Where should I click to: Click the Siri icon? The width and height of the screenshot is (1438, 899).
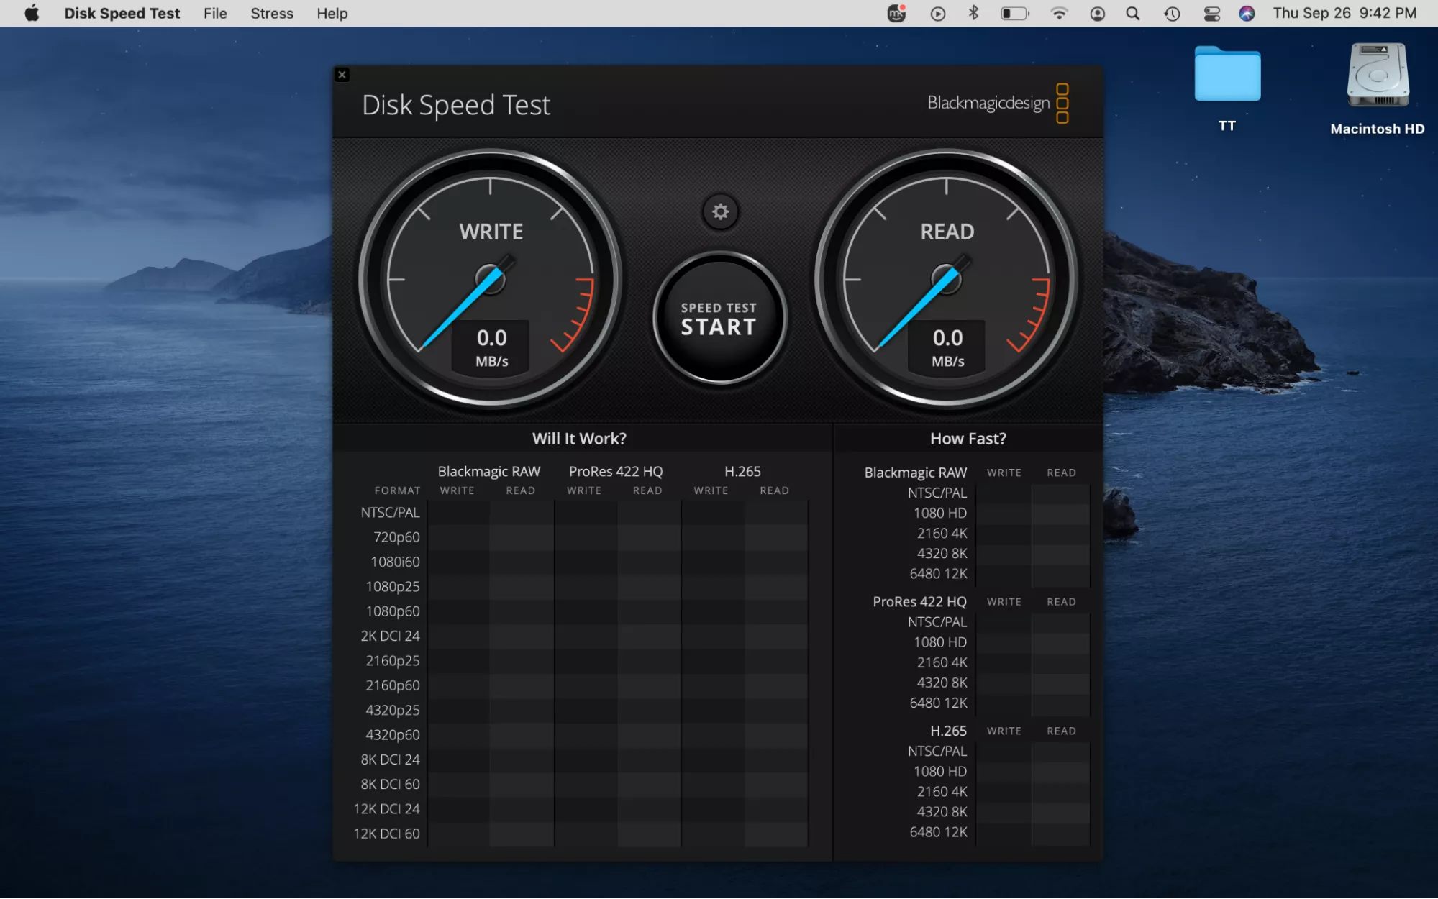point(1247,14)
